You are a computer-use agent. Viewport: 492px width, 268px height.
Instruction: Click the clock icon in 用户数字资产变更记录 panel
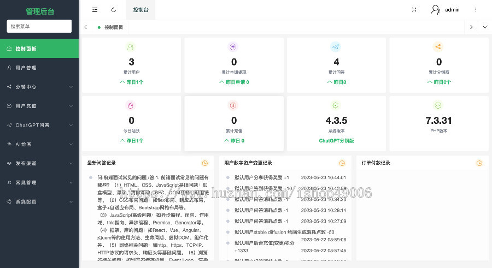click(342, 163)
